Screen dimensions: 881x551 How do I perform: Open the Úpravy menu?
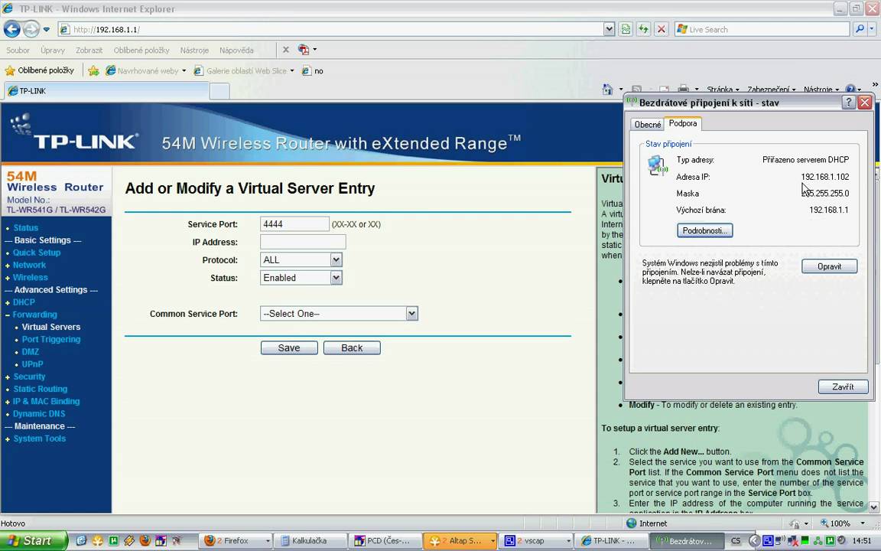pyautogui.click(x=53, y=50)
